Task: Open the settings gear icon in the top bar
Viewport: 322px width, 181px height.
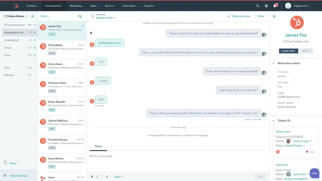Action: (x=266, y=6)
